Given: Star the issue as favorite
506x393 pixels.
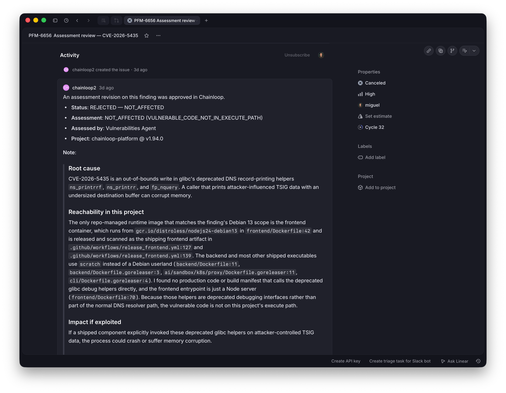Looking at the screenshot, I should 146,36.
